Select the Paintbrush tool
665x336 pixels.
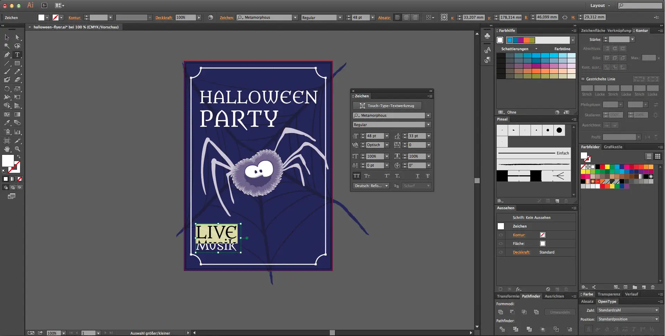click(7, 71)
